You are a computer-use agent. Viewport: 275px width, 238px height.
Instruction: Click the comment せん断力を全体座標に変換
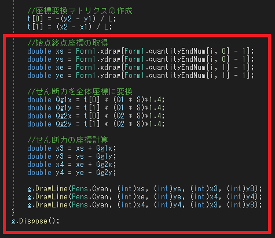click(80, 91)
